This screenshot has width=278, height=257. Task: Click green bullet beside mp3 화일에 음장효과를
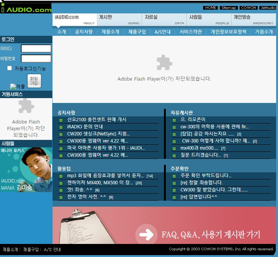(x=61, y=176)
